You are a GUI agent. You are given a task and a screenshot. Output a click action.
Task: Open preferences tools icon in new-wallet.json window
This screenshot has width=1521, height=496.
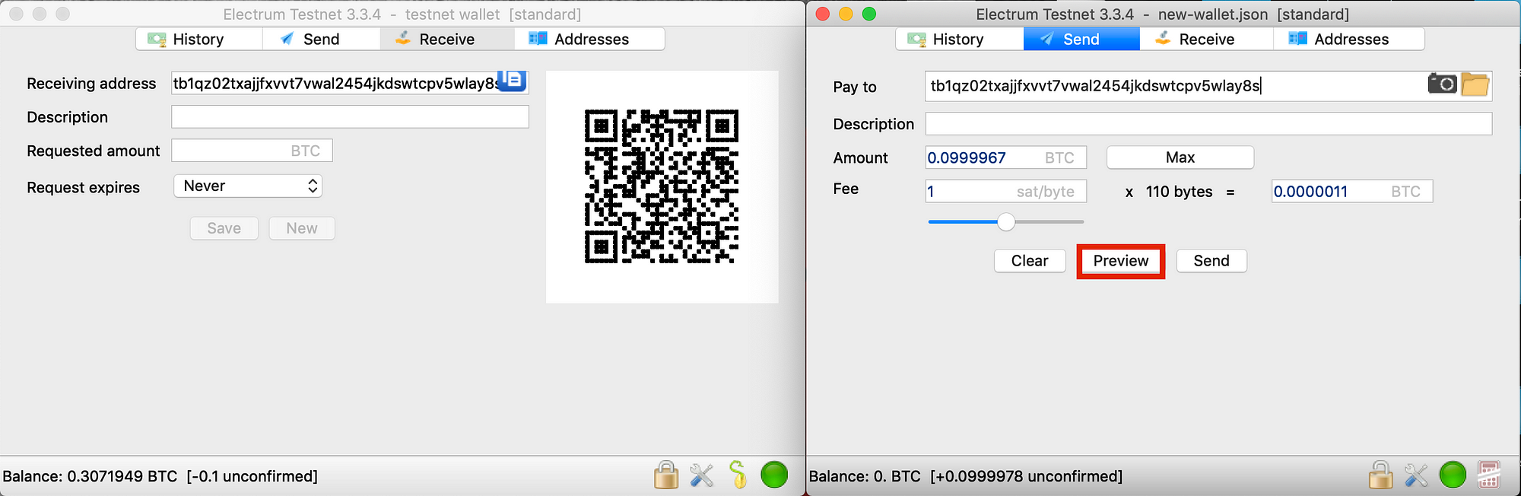[x=1416, y=475]
